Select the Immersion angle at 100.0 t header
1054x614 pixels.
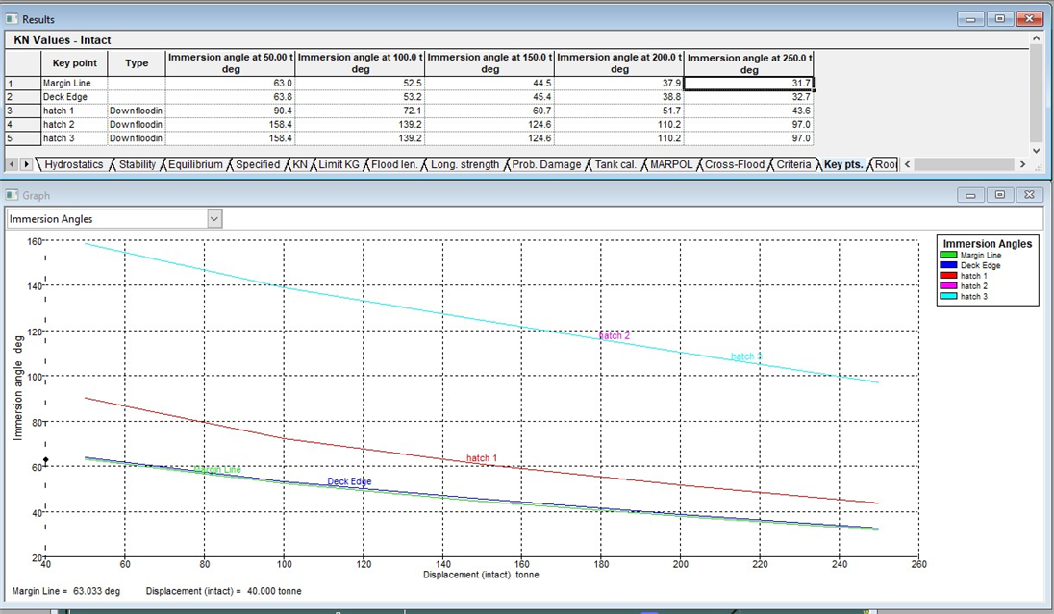(361, 63)
